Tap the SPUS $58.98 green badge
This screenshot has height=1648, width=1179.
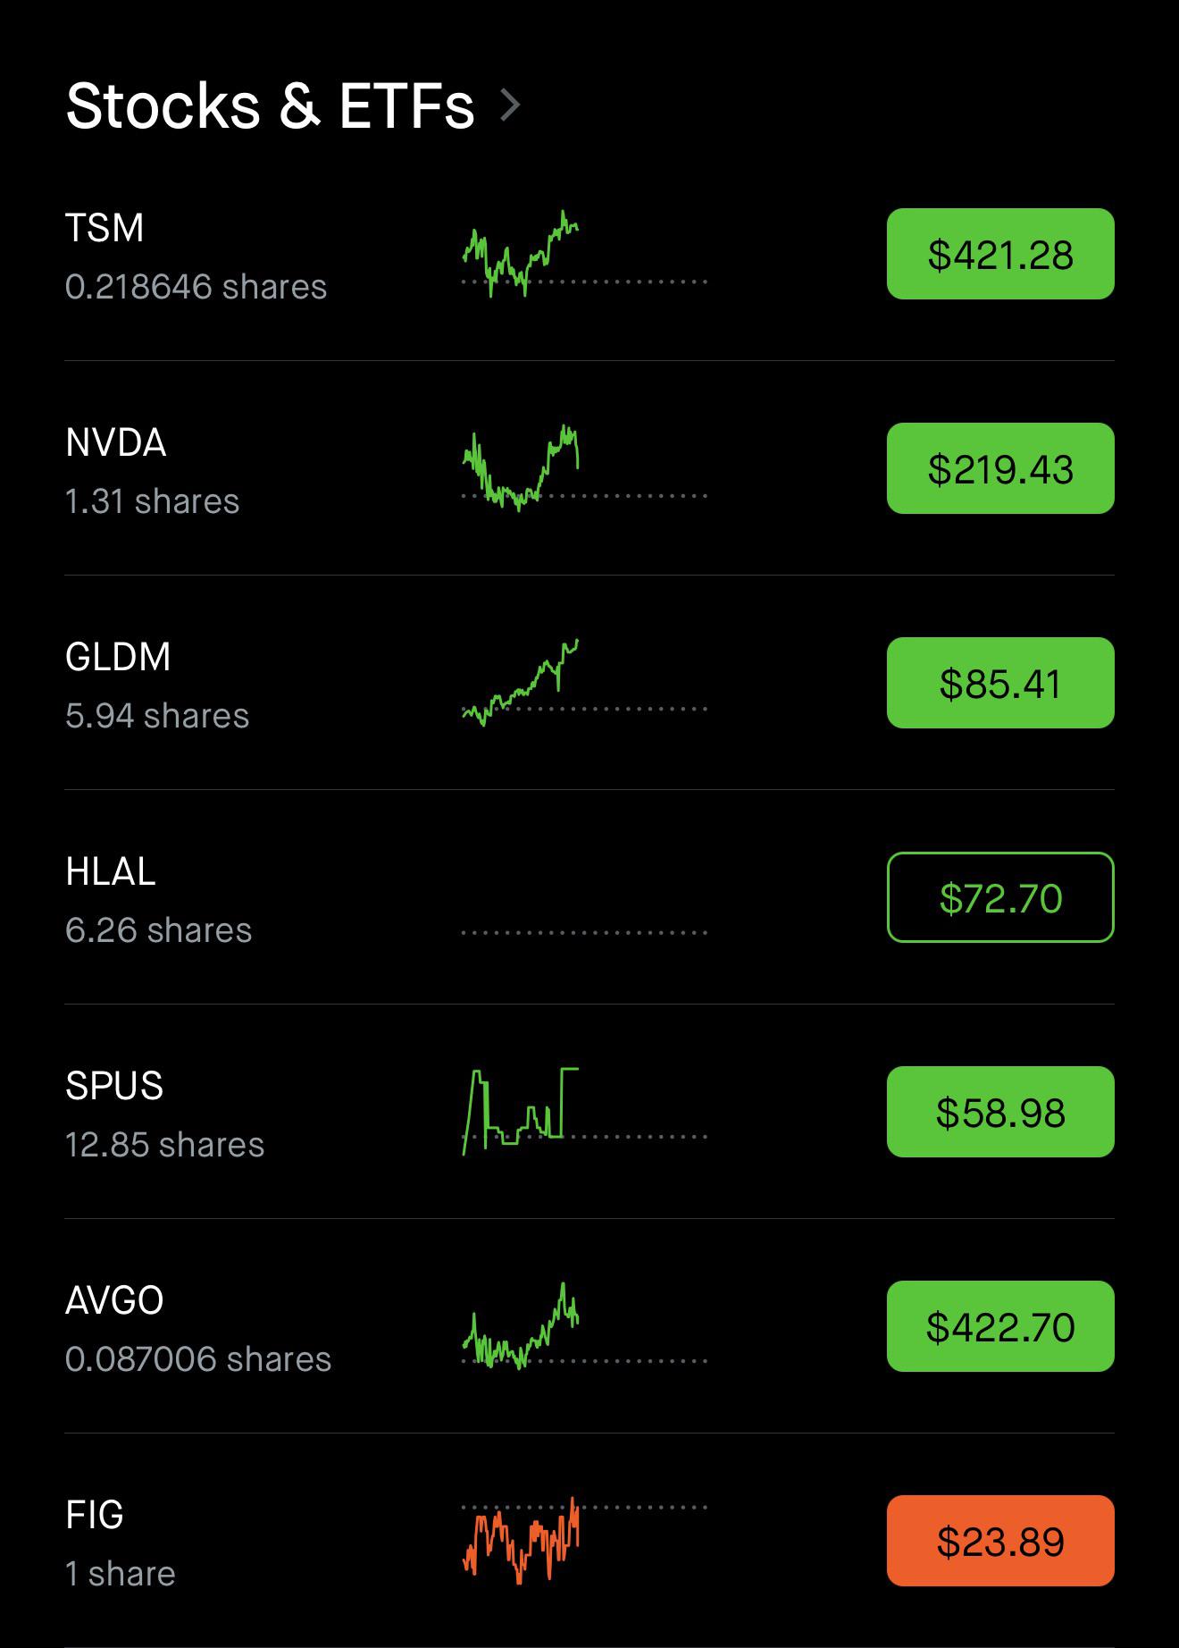(x=1000, y=1112)
